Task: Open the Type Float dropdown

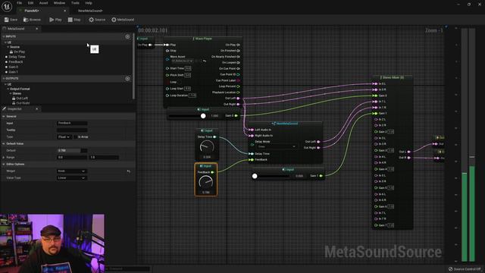Action: click(x=64, y=136)
